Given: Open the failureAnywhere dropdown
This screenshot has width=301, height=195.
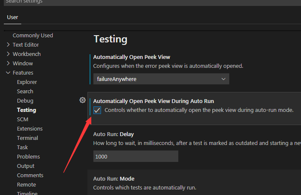Looking at the screenshot, I should pyautogui.click(x=161, y=79).
